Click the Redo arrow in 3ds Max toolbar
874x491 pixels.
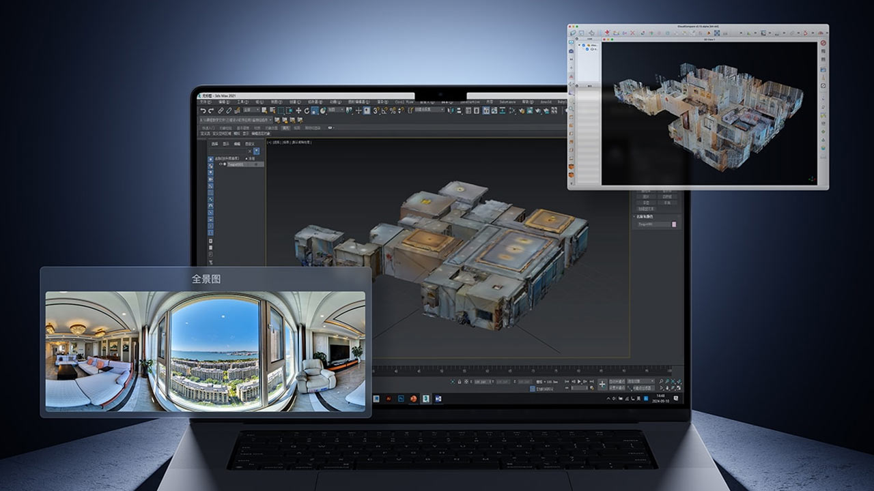(210, 110)
